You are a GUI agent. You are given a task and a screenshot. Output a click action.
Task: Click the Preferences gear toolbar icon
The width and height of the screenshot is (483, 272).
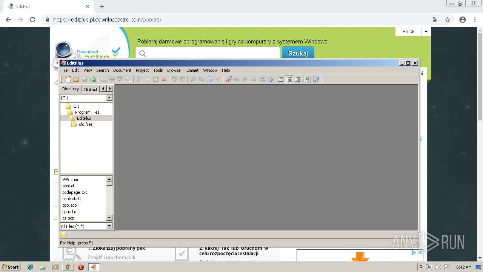tap(270, 79)
